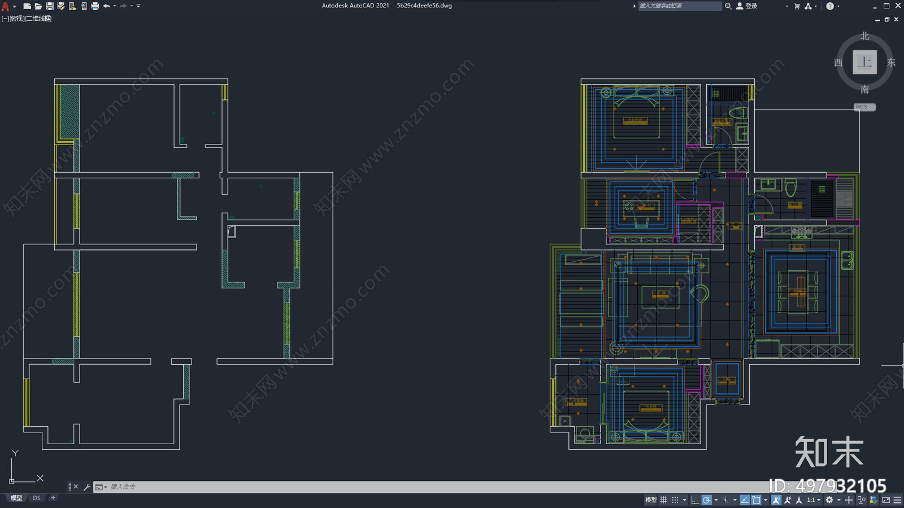Open from web and mobile icon

[x=72, y=6]
